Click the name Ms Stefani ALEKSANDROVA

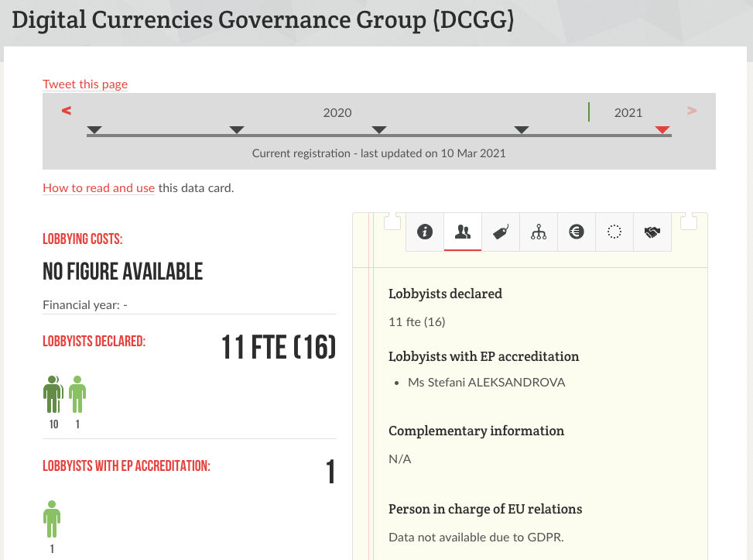pos(487,383)
